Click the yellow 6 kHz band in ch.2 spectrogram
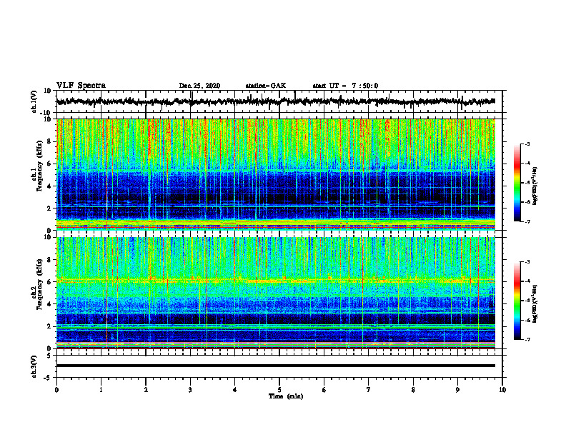Image resolution: width=566 pixels, height=437 pixels. [276, 280]
